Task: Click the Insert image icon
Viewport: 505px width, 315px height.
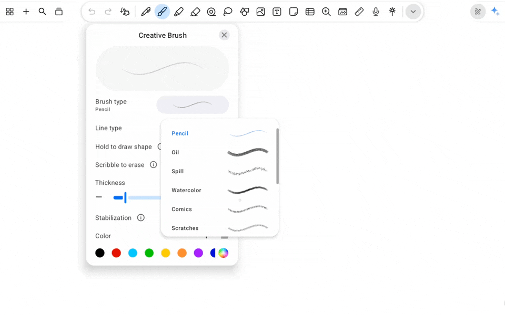Action: click(x=260, y=12)
